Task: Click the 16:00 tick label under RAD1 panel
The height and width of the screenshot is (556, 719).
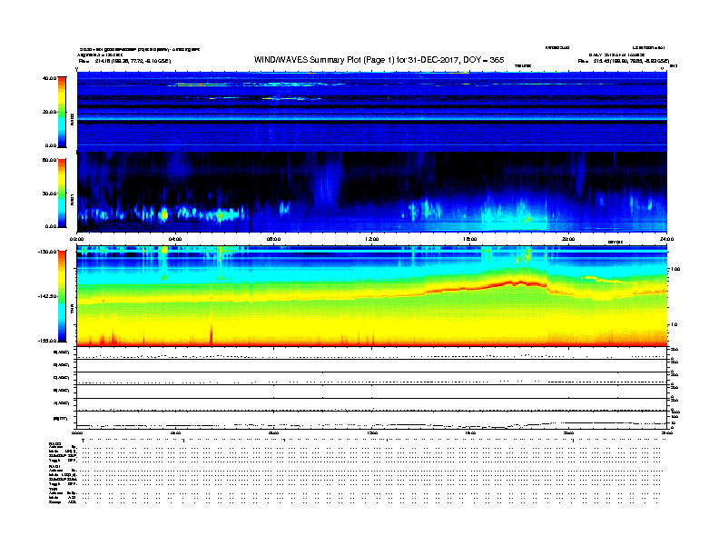Action: (470, 239)
